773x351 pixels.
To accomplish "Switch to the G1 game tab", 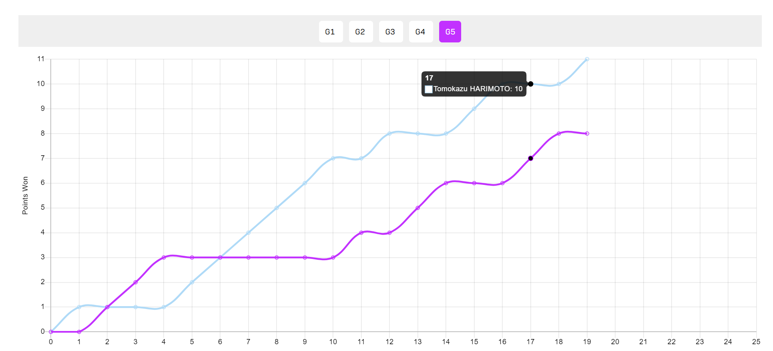I will coord(330,32).
